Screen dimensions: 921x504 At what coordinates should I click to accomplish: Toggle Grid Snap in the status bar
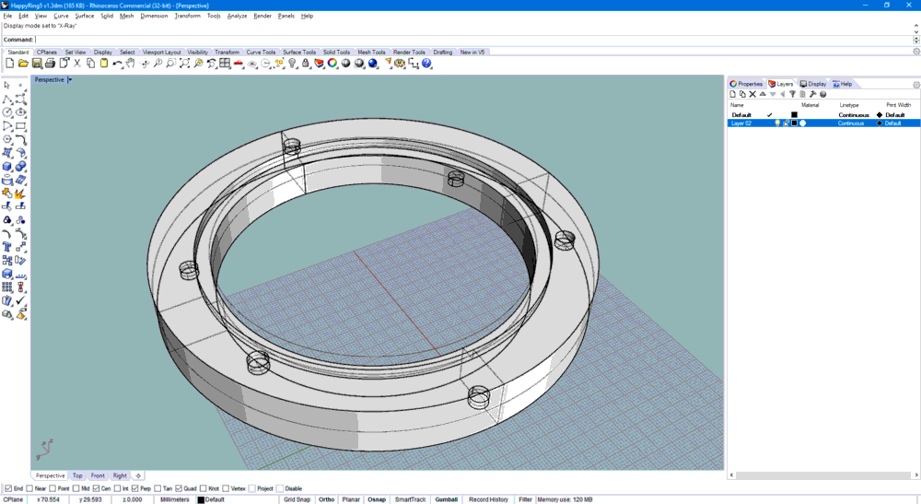pyautogui.click(x=297, y=499)
